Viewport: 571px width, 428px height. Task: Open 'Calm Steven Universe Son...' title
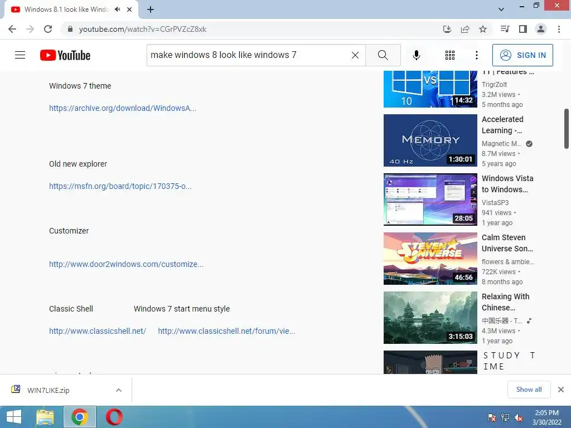(x=507, y=243)
